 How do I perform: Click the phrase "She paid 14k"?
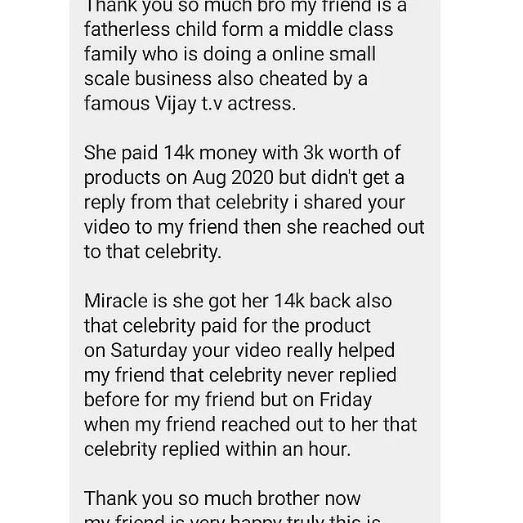[139, 154]
